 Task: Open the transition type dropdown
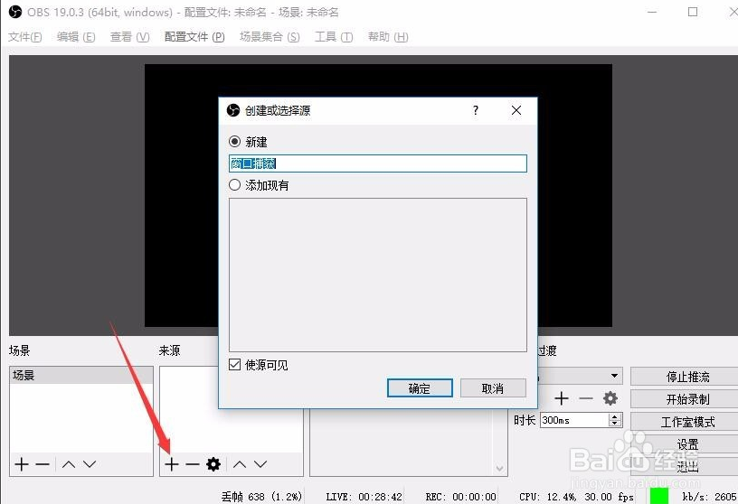pos(614,376)
